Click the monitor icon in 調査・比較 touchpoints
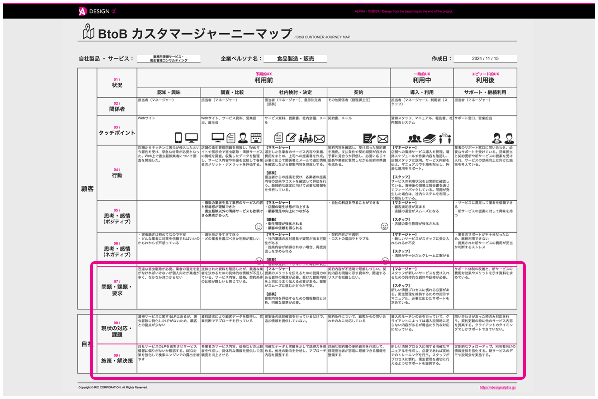 pyautogui.click(x=218, y=137)
